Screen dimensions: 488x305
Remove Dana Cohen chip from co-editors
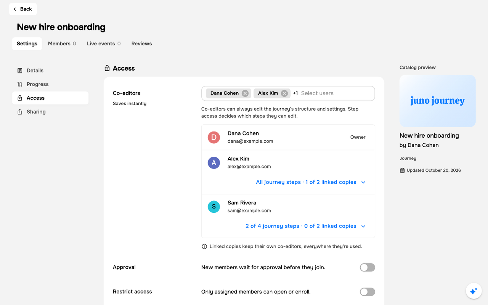tap(245, 93)
